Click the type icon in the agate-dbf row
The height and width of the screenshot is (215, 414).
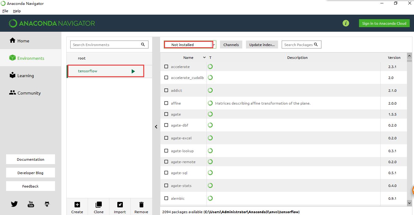coord(210,125)
